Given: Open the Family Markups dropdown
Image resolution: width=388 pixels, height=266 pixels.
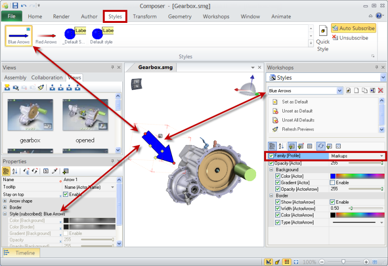Looking at the screenshot, I should tap(381, 156).
